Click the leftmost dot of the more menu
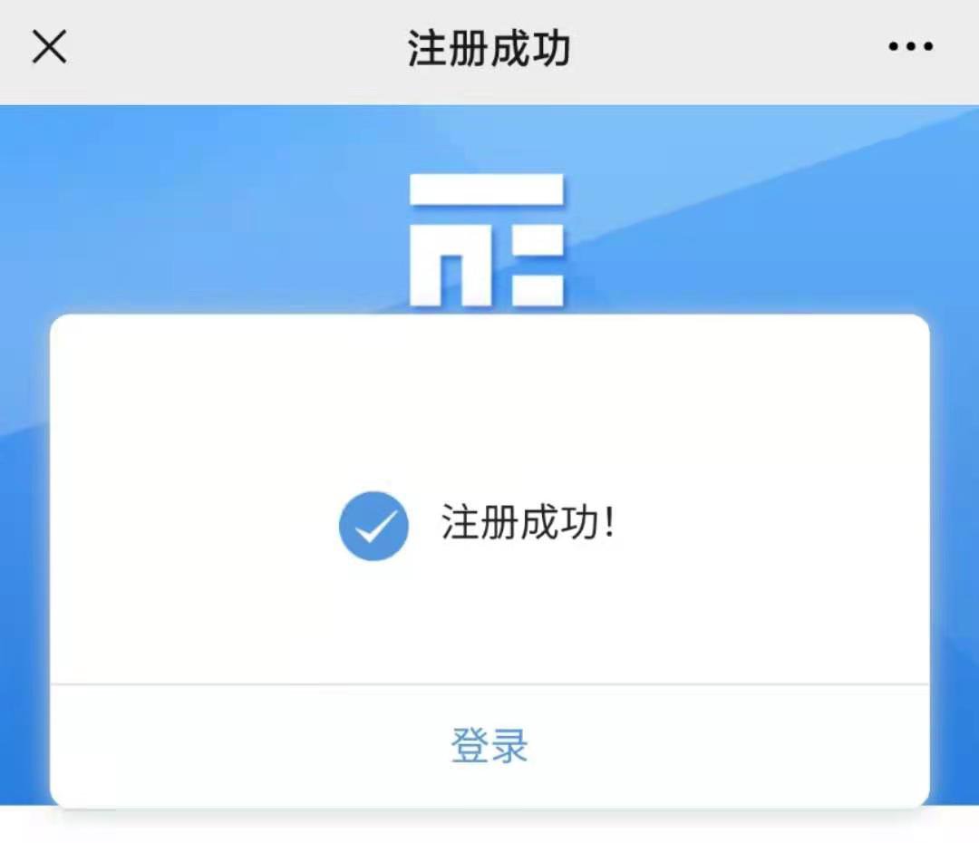 894,46
